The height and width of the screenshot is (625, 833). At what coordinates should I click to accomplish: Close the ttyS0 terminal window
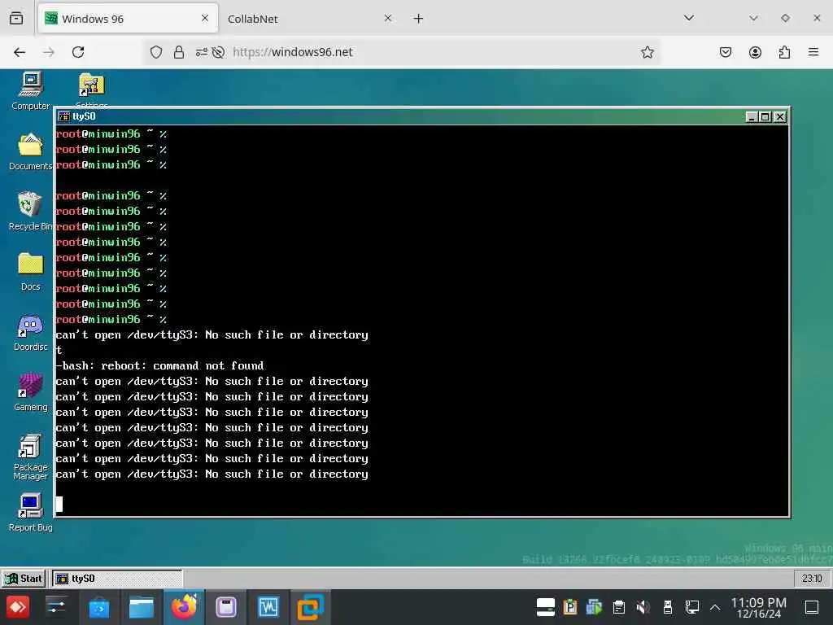pos(780,117)
